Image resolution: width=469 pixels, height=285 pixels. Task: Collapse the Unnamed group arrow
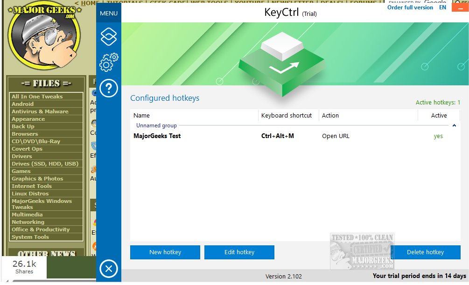454,125
